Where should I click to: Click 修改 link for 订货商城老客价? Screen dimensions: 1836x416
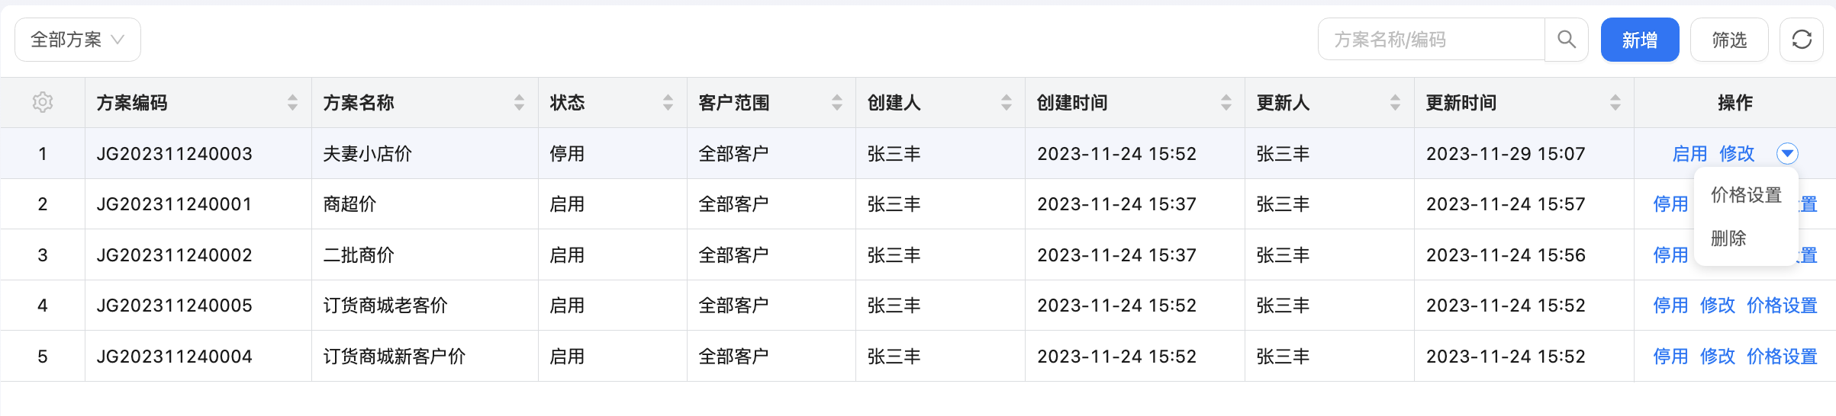[x=1718, y=306]
